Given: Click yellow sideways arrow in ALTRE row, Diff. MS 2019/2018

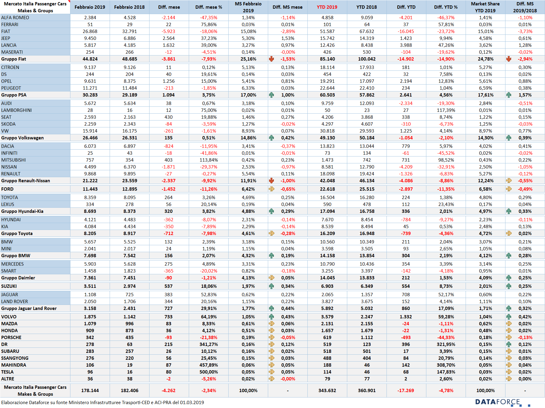Looking at the screenshot, I should coord(509,379).
